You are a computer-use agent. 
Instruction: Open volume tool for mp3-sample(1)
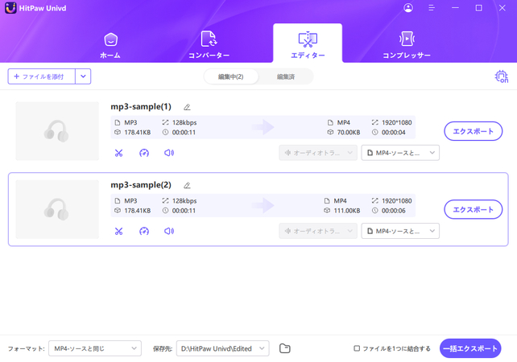click(x=169, y=153)
